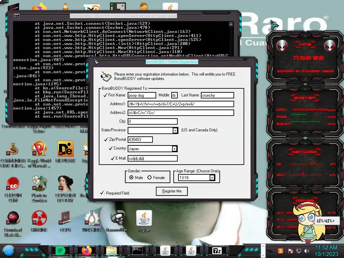Click the Command Prompt window system icon
The image size is (344, 258).
(x=17, y=16)
